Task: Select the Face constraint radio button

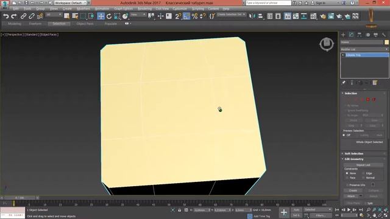Action: tap(347, 178)
